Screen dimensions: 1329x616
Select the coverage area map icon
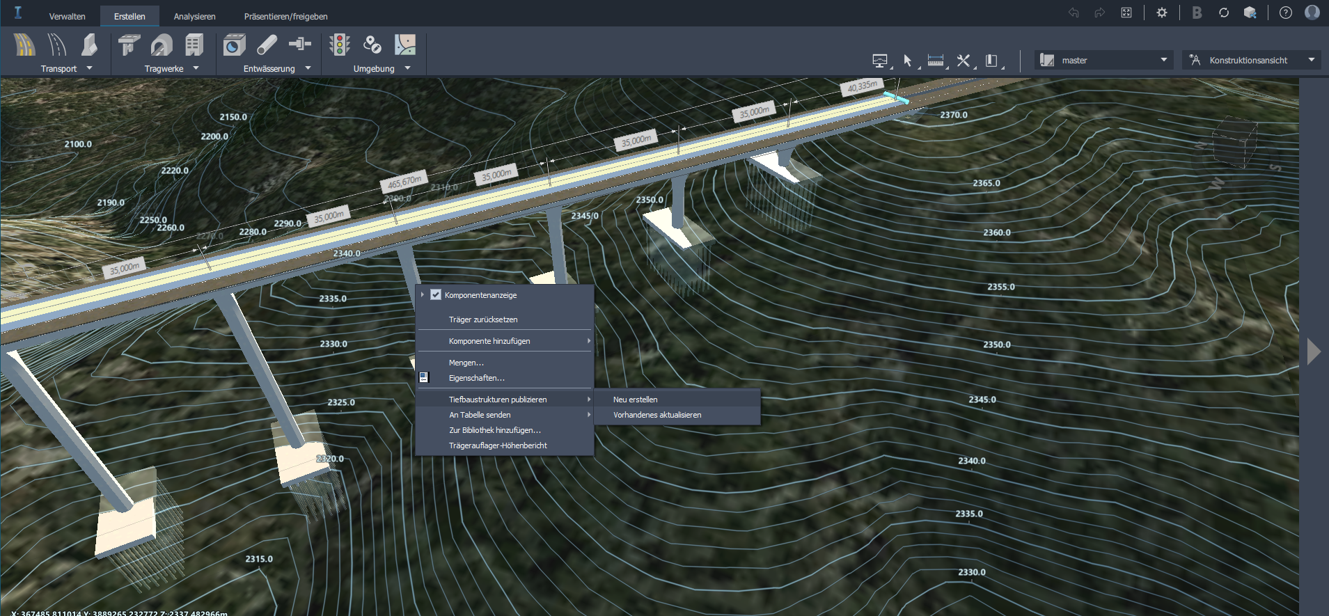[405, 45]
